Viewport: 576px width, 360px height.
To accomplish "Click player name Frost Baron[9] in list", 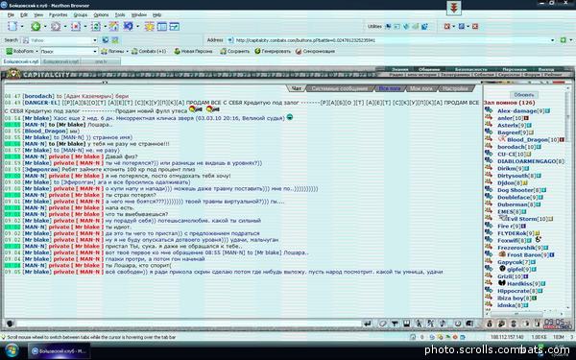I will point(528,254).
